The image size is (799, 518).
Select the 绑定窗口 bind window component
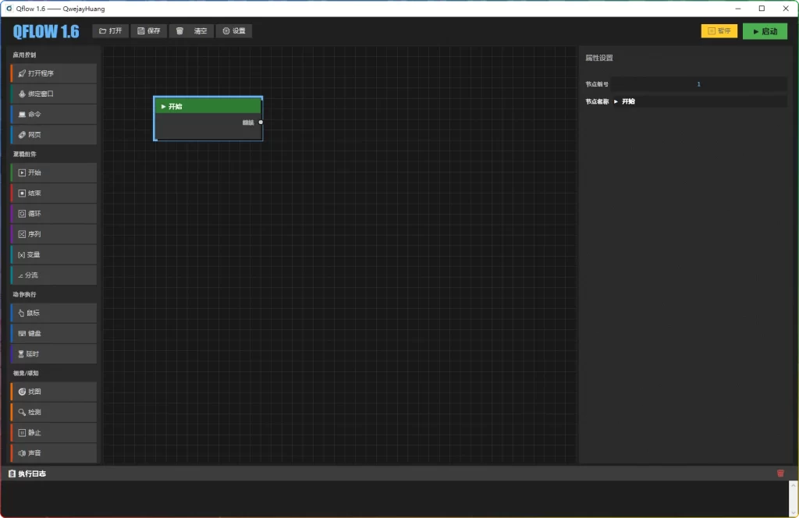(x=54, y=94)
